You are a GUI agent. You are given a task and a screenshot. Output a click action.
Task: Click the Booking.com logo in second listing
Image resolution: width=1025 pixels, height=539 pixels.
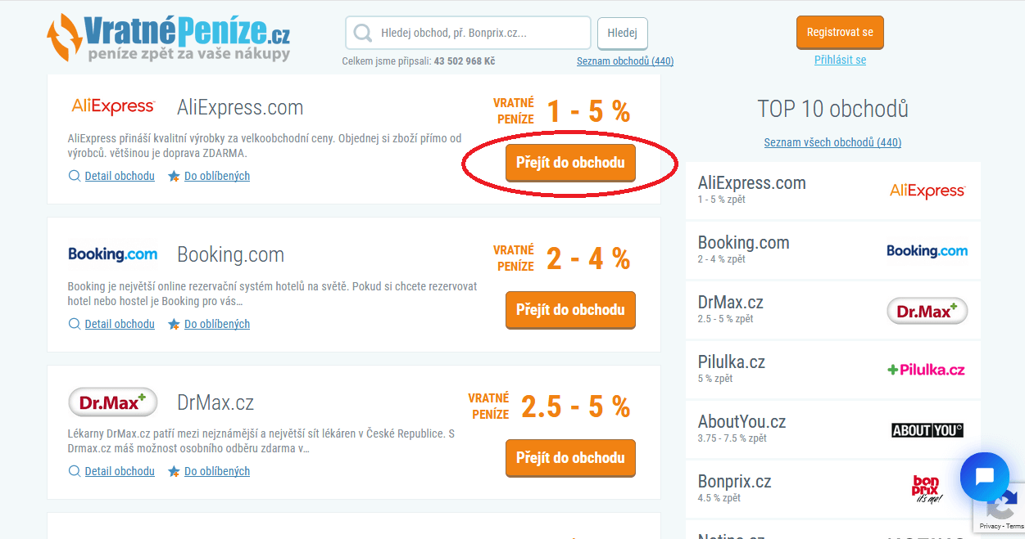tap(113, 254)
